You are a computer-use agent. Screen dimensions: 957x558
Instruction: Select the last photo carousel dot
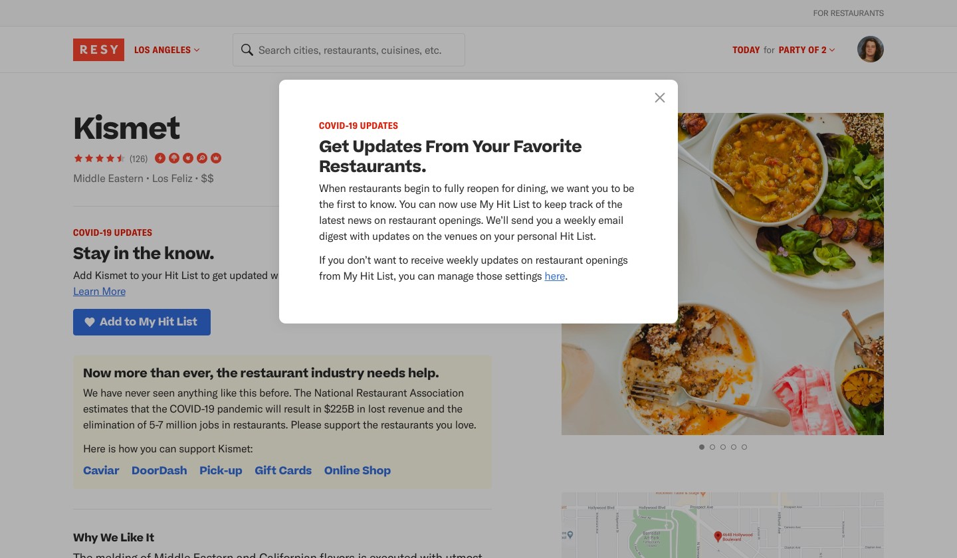(744, 447)
